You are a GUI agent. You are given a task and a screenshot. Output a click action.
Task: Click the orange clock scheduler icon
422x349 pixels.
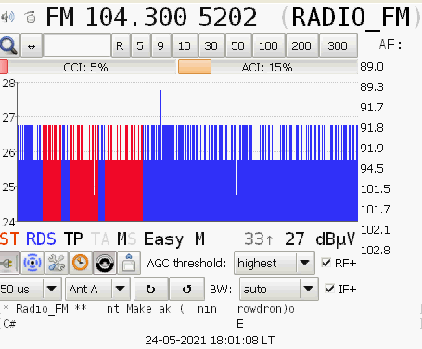click(81, 263)
